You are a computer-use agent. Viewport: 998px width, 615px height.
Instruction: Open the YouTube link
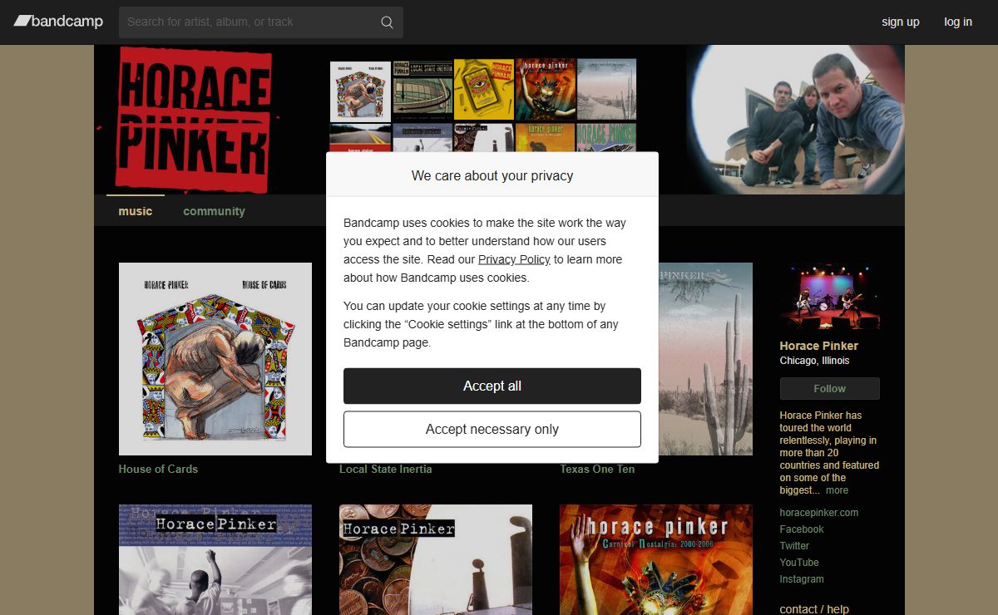799,563
